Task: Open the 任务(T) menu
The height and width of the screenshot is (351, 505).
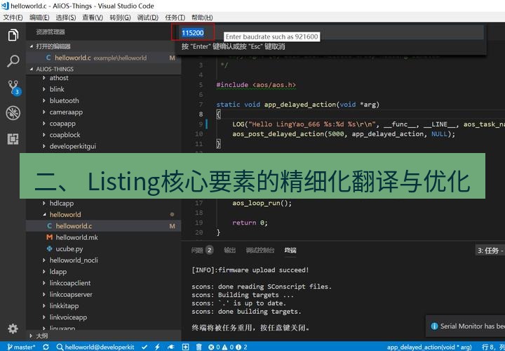Action: (x=175, y=18)
